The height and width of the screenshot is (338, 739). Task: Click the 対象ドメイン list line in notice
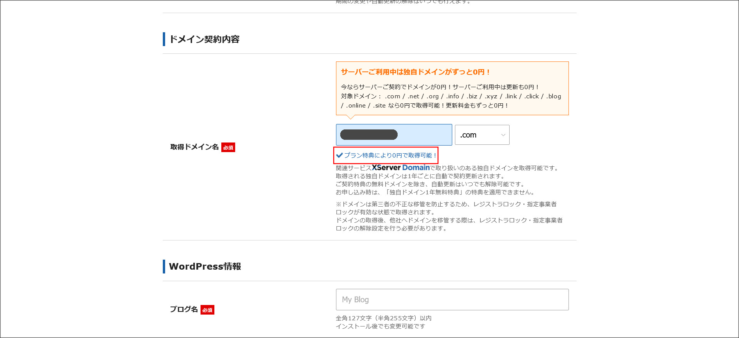point(451,96)
